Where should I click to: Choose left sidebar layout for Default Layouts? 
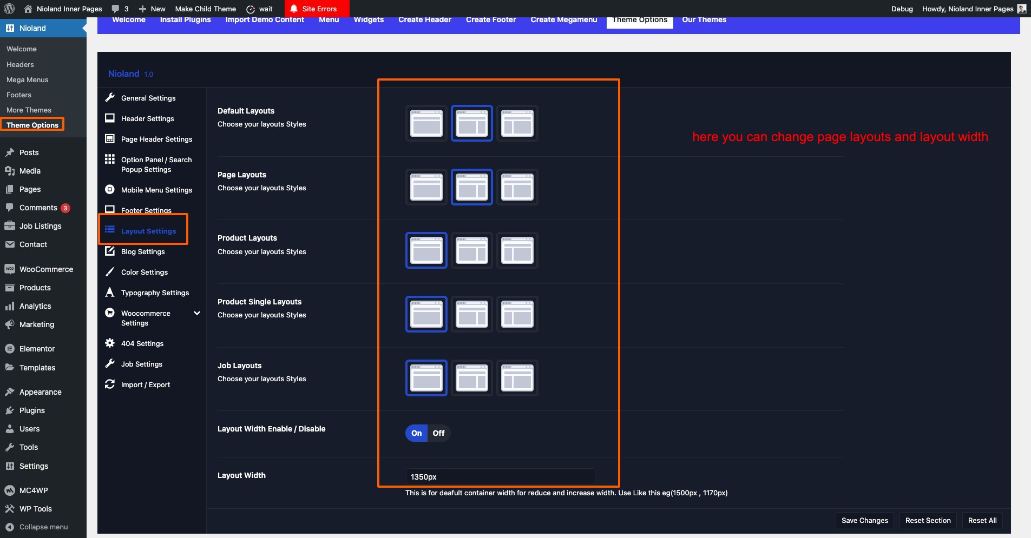point(517,123)
